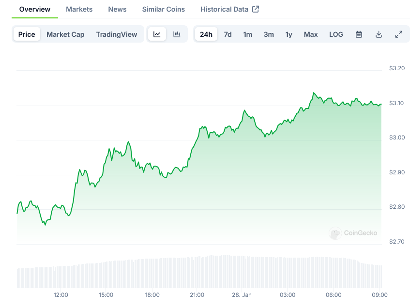Switch to line chart view icon

pyautogui.click(x=157, y=34)
